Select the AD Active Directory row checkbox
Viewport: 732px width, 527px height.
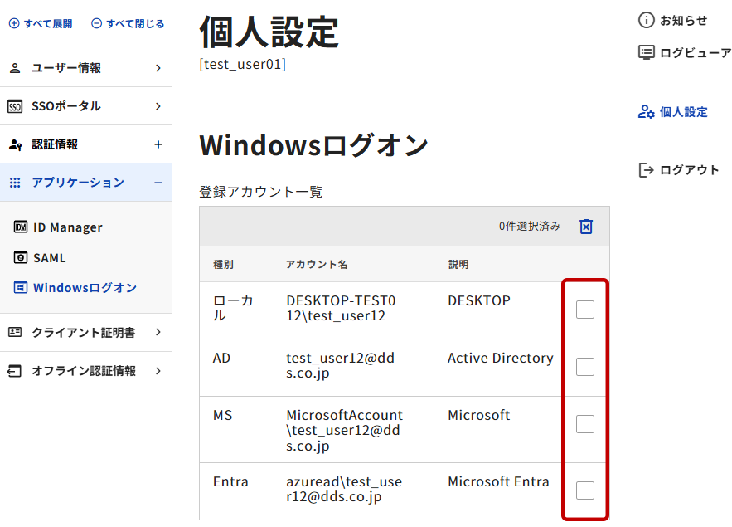(x=585, y=367)
